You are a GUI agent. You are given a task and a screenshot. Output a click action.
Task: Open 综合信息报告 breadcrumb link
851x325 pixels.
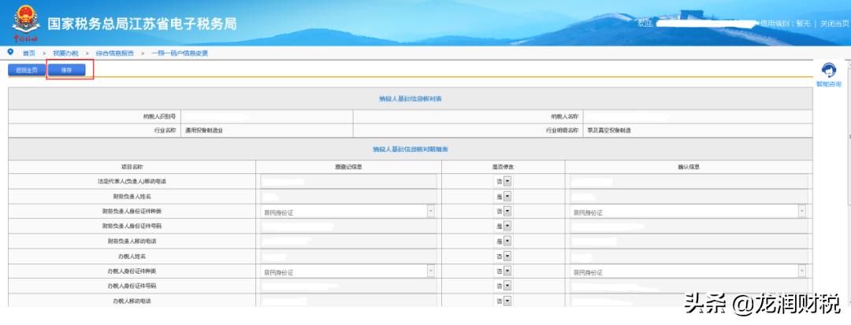[x=114, y=53]
